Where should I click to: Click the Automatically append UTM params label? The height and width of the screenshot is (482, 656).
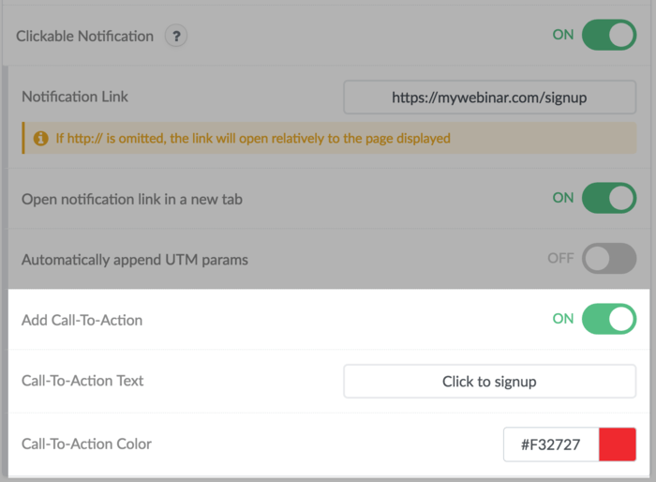click(135, 259)
